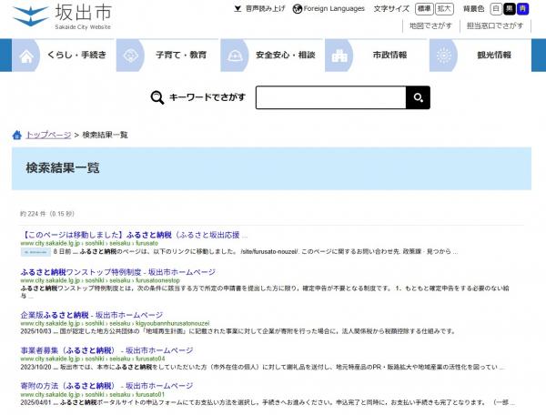Click the Sakaide City logo
The width and height of the screenshot is (546, 415).
[62, 16]
